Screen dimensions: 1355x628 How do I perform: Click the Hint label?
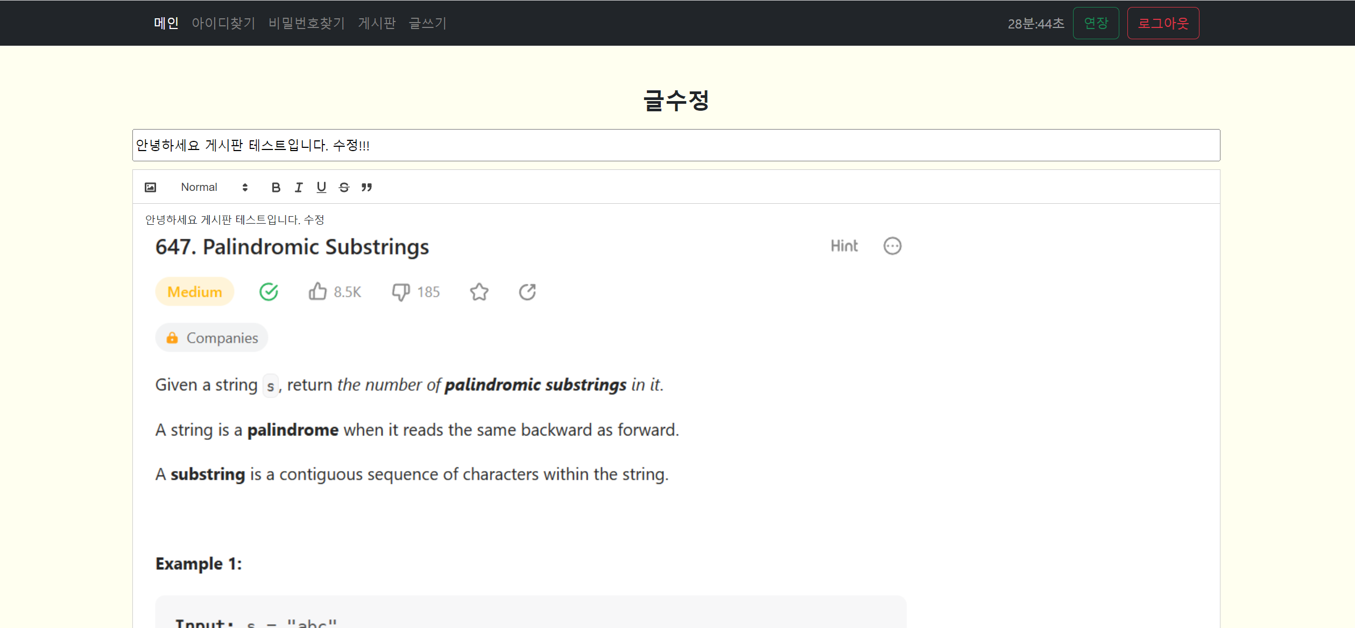click(844, 246)
